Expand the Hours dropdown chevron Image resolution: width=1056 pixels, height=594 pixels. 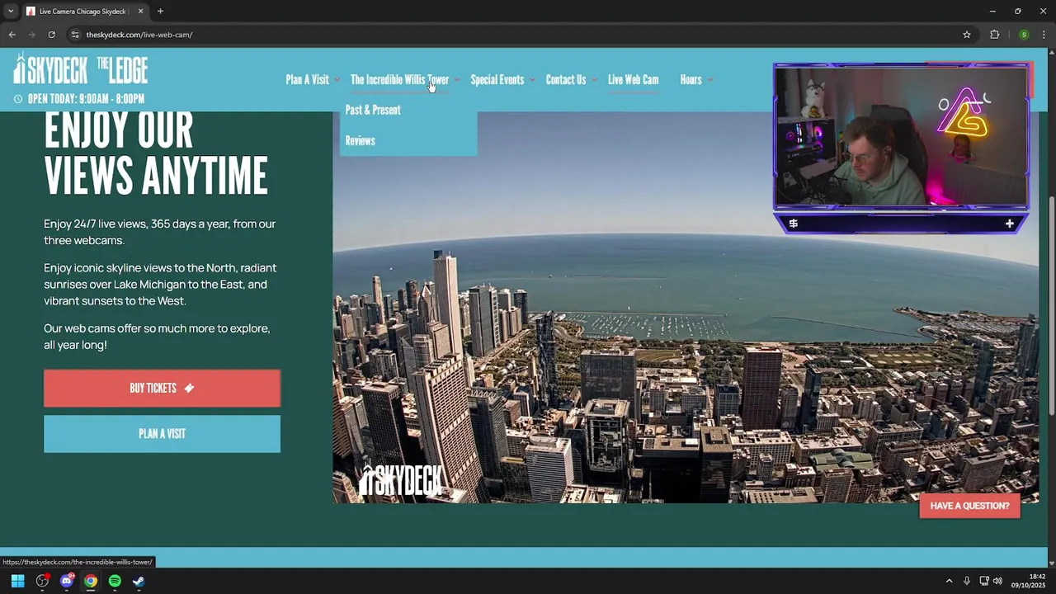coord(710,80)
